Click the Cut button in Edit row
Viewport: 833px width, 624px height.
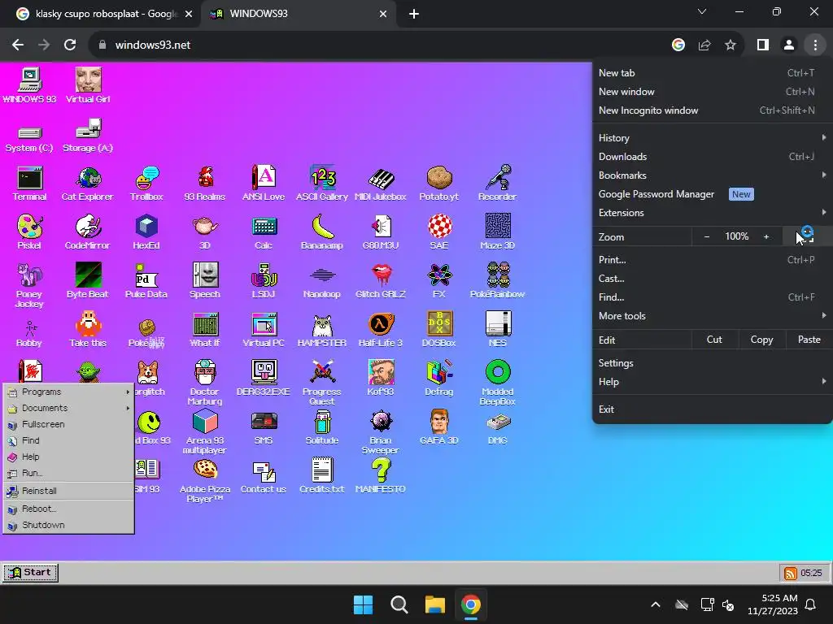pyautogui.click(x=714, y=340)
